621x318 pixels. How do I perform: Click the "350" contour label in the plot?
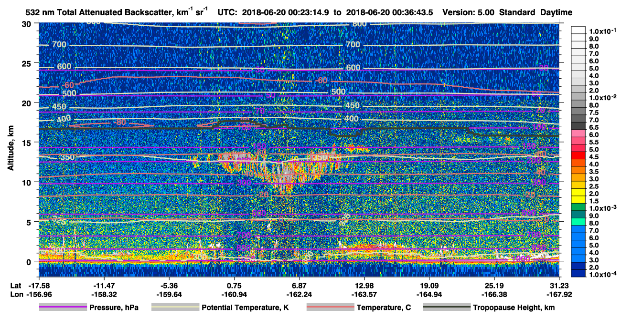[67, 157]
